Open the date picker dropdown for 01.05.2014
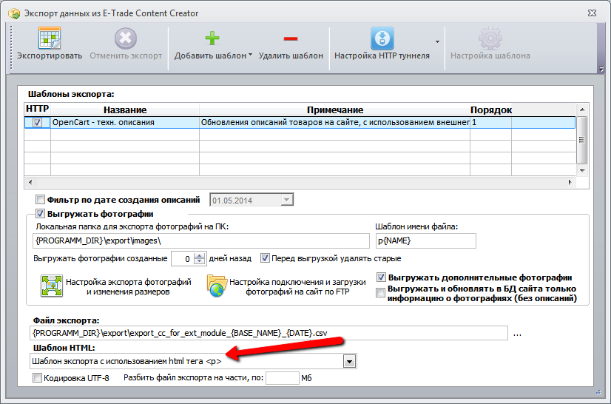 pos(286,200)
